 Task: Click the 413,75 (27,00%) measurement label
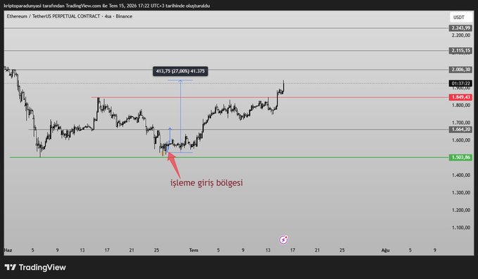[180, 71]
